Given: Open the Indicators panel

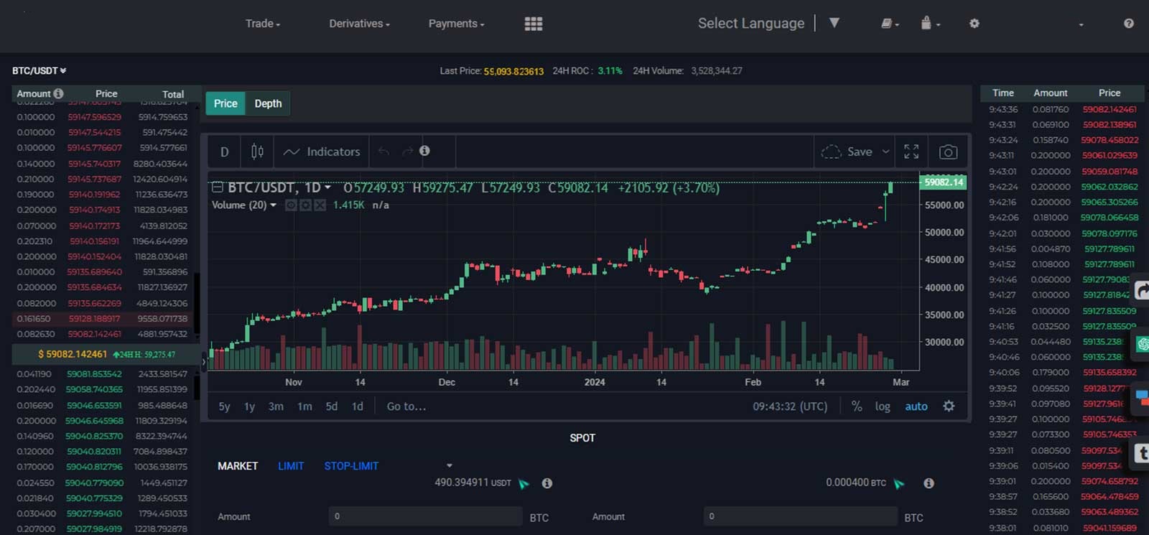Looking at the screenshot, I should pyautogui.click(x=322, y=152).
